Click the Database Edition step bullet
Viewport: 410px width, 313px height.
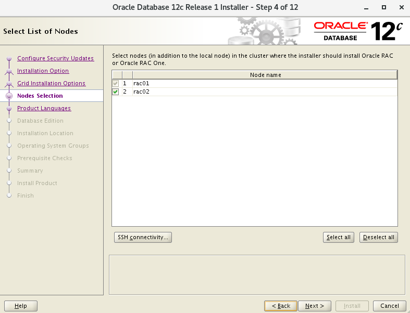point(9,121)
